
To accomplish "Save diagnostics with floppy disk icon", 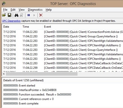I will click(10, 15).
